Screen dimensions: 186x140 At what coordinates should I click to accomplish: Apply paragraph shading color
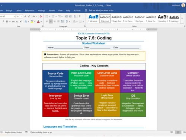pyautogui.click(x=74, y=22)
